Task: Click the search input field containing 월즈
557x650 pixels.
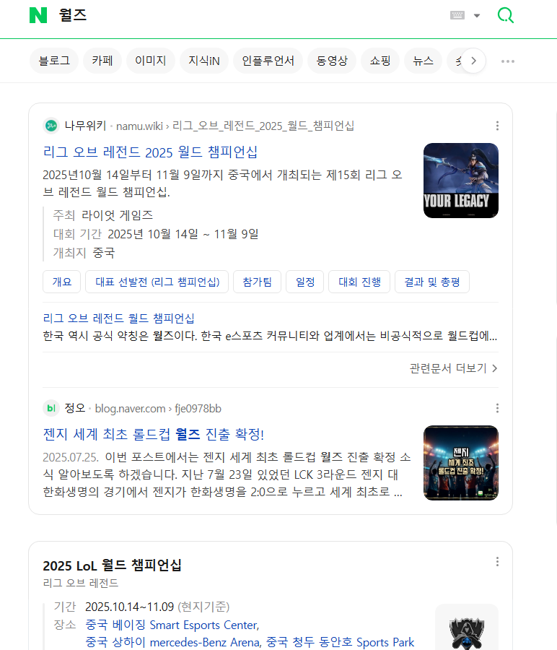Action: pyautogui.click(x=248, y=15)
